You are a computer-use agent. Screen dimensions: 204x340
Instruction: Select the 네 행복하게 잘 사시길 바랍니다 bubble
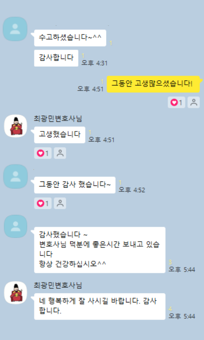[100, 306]
